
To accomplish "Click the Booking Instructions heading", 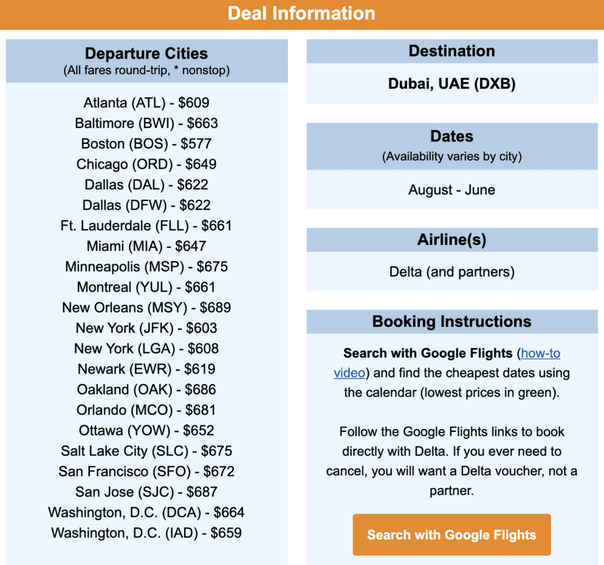I will point(451,322).
